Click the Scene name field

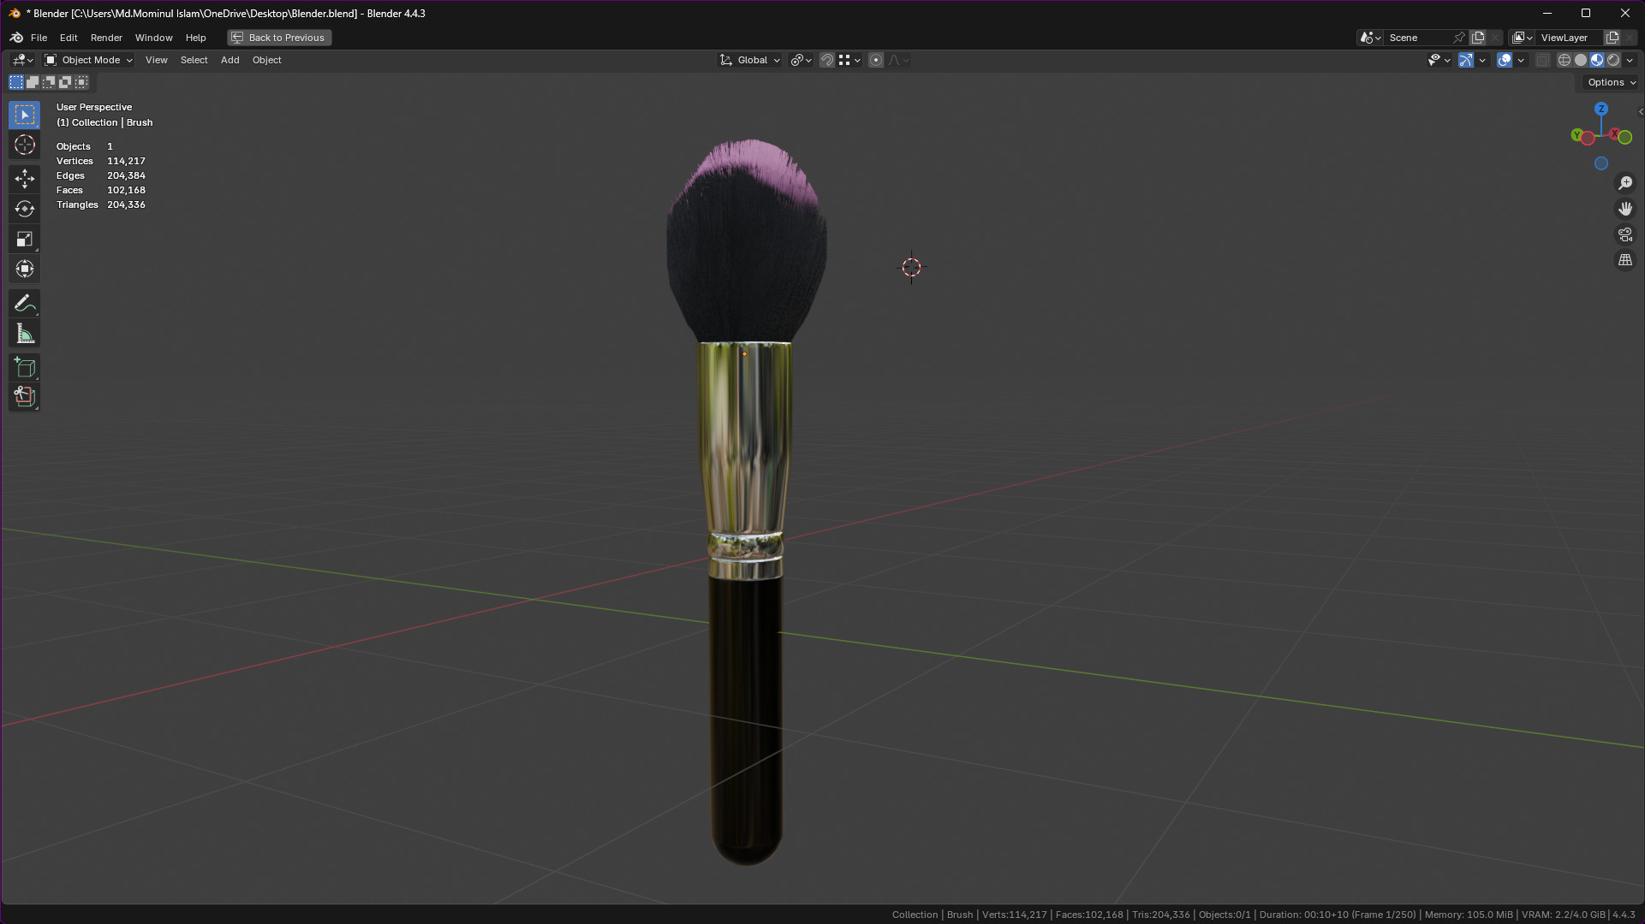pyautogui.click(x=1417, y=38)
